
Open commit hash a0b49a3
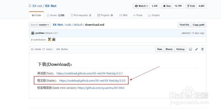[x=186, y=33]
